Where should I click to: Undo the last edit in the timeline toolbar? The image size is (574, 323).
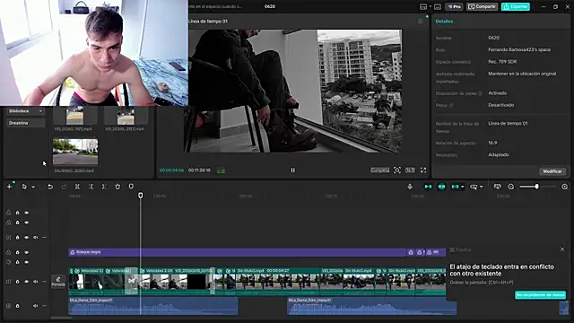[x=50, y=187]
